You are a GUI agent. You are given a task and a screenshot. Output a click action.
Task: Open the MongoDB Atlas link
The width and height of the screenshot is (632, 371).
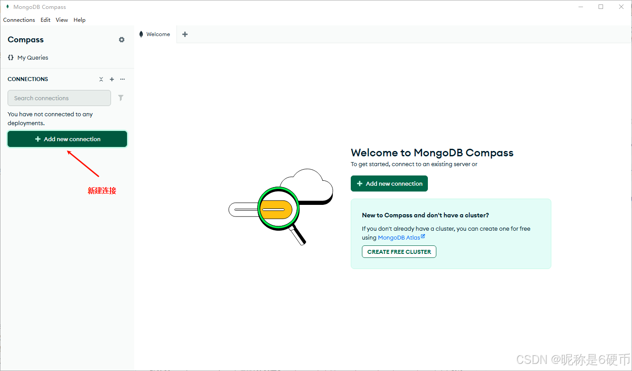tap(401, 237)
